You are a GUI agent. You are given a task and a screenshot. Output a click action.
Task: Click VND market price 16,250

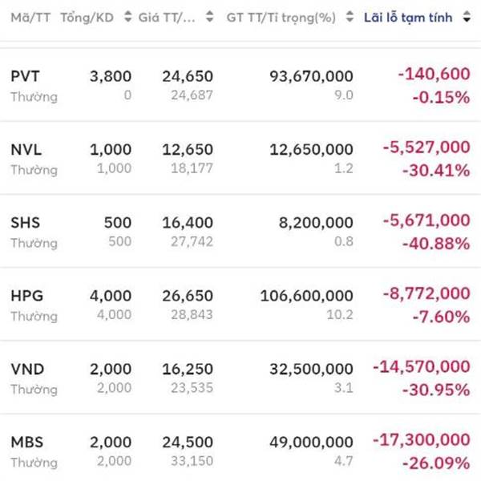(x=188, y=369)
